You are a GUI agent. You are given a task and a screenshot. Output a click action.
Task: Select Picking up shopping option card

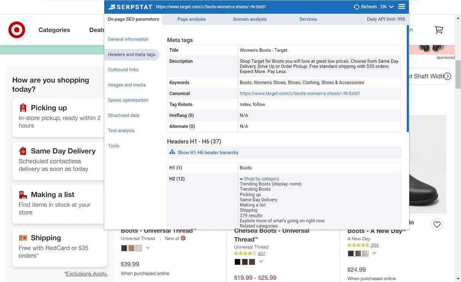coord(58,117)
